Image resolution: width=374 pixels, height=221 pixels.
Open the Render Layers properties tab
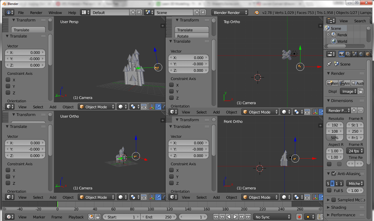point(348,54)
